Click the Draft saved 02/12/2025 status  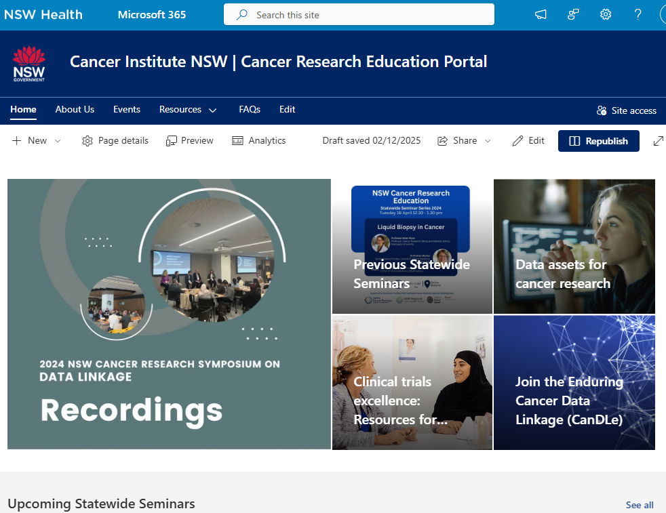click(x=371, y=140)
